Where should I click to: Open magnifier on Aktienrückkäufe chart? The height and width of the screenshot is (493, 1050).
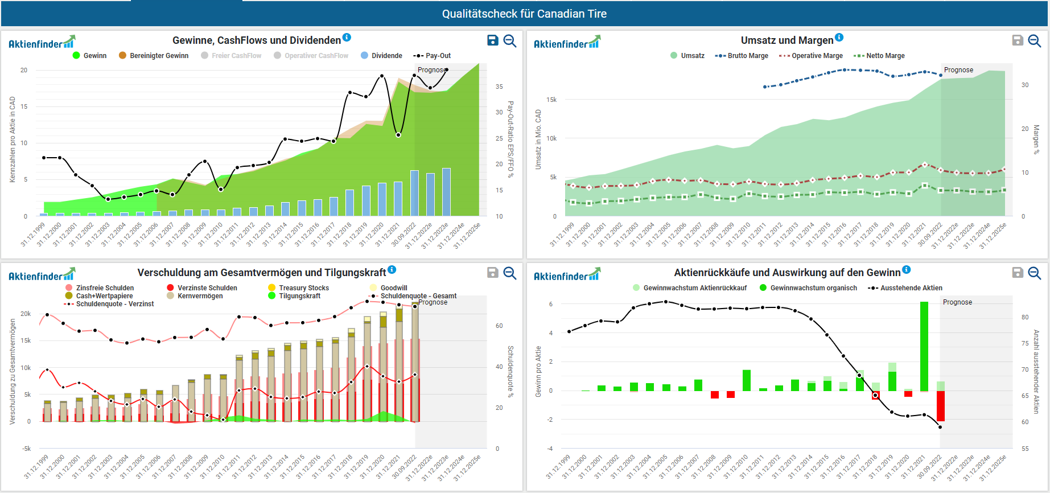[1035, 273]
